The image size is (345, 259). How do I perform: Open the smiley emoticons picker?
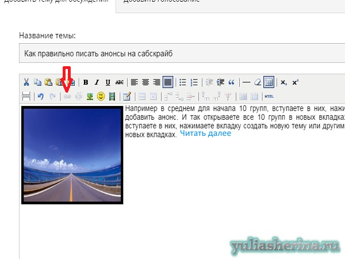(x=101, y=97)
